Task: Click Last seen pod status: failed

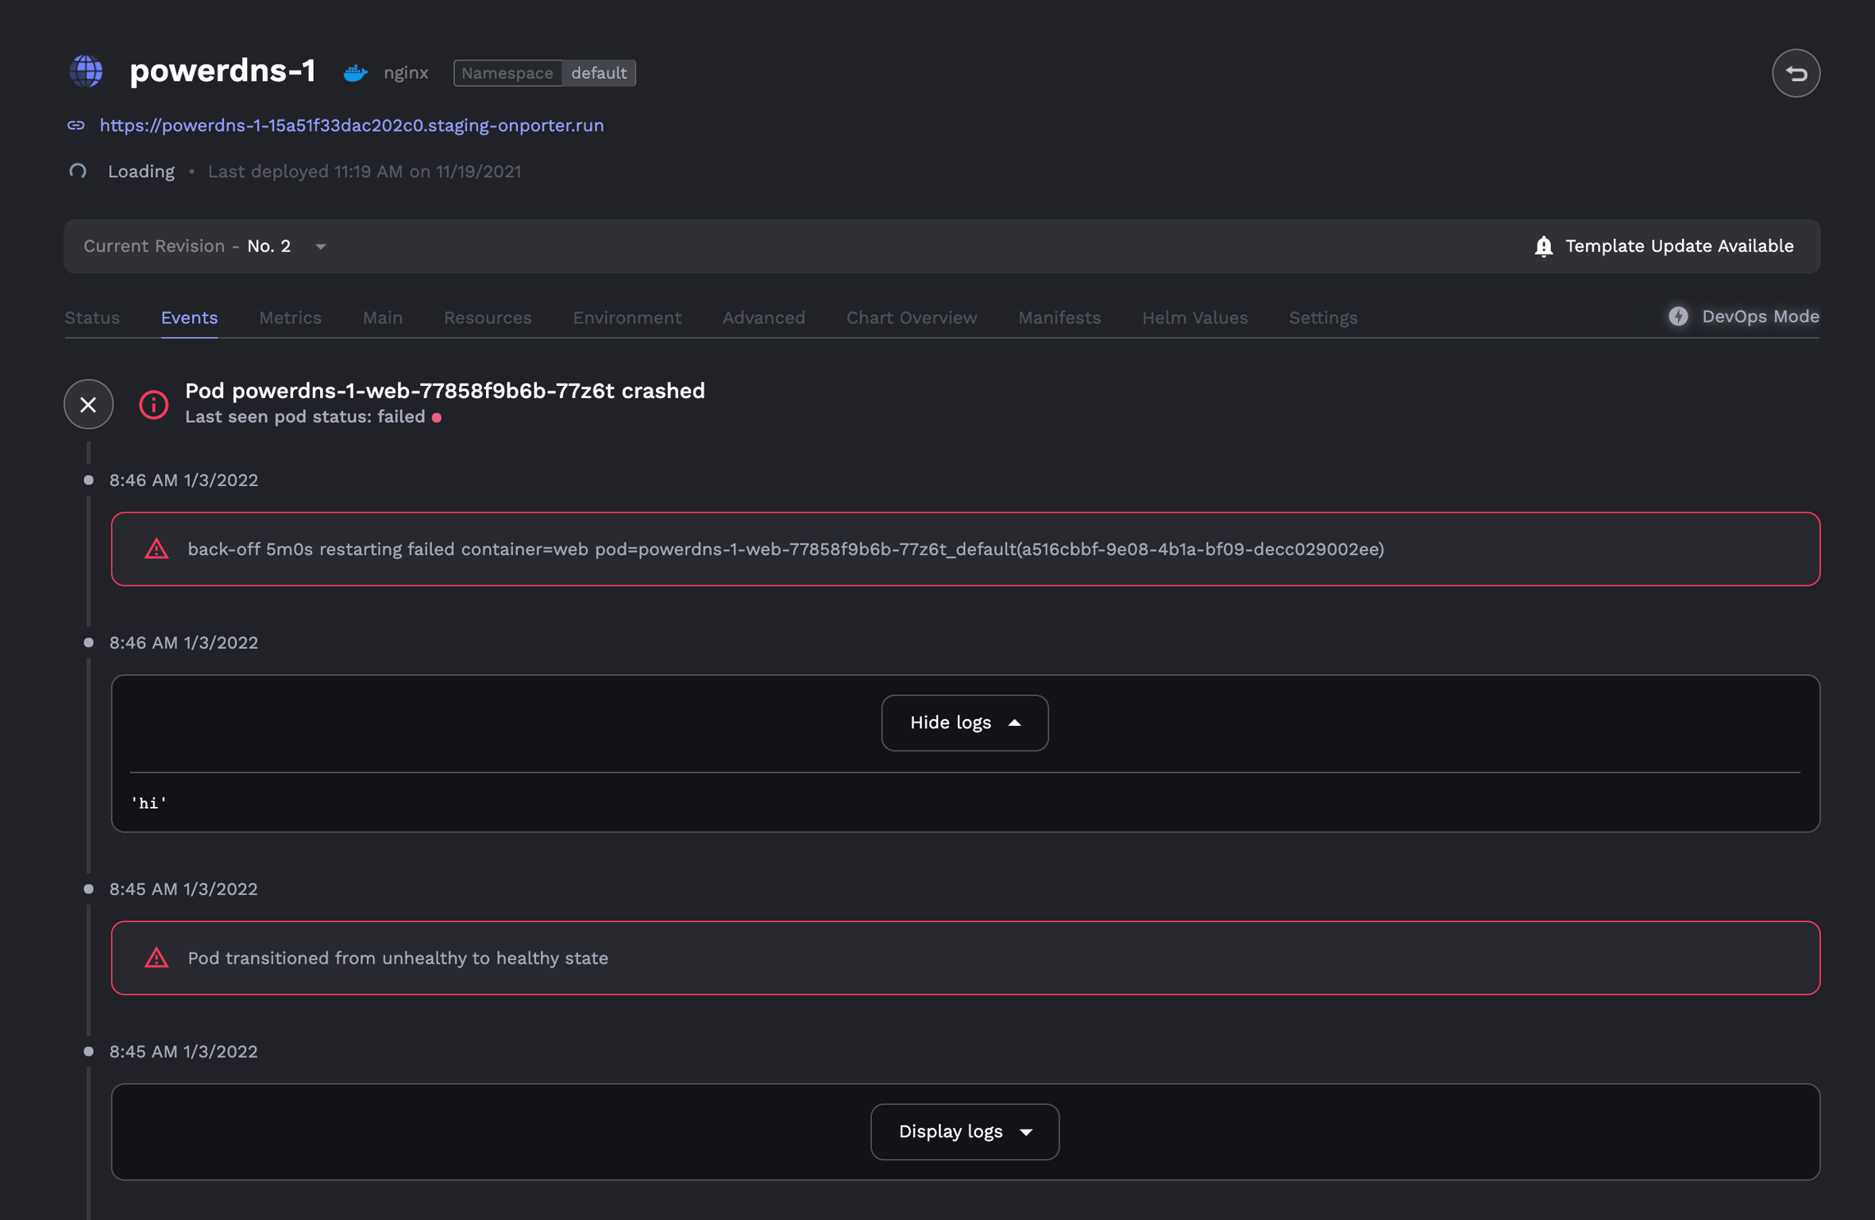Action: click(305, 417)
